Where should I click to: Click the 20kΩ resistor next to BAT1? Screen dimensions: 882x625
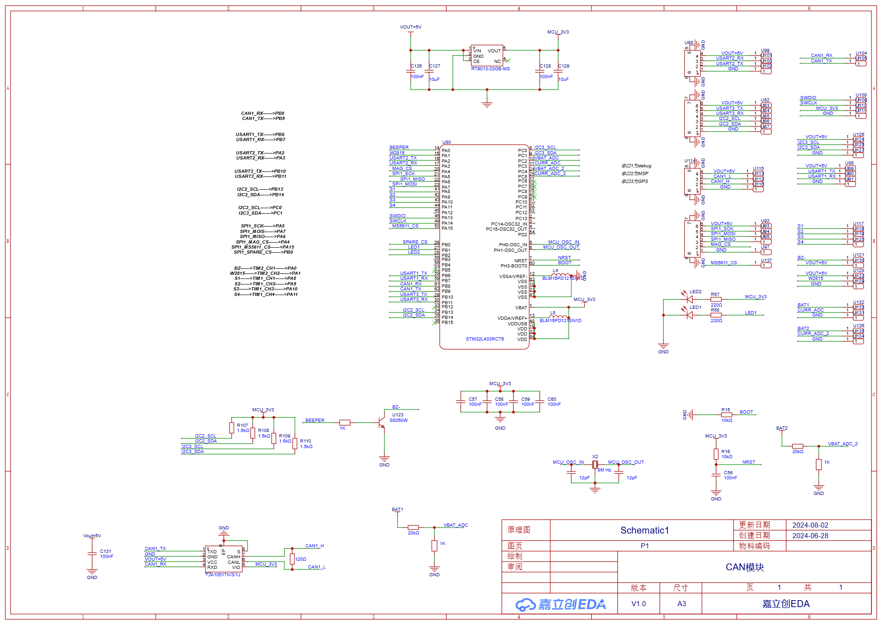[x=413, y=528]
